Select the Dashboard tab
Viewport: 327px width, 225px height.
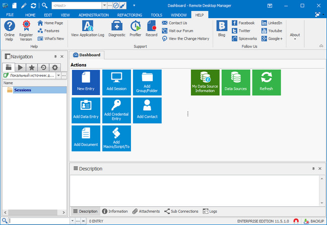pyautogui.click(x=87, y=55)
